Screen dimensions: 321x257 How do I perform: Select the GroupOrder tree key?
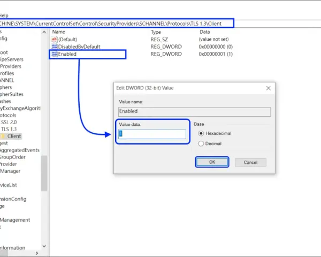pos(12,157)
